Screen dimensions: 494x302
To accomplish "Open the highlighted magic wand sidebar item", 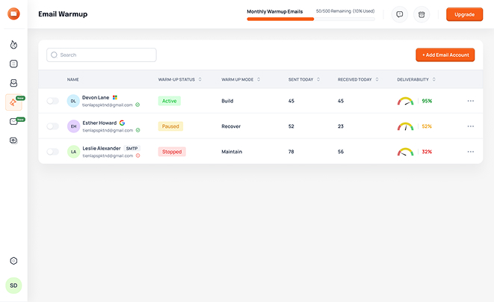I will coord(13,102).
